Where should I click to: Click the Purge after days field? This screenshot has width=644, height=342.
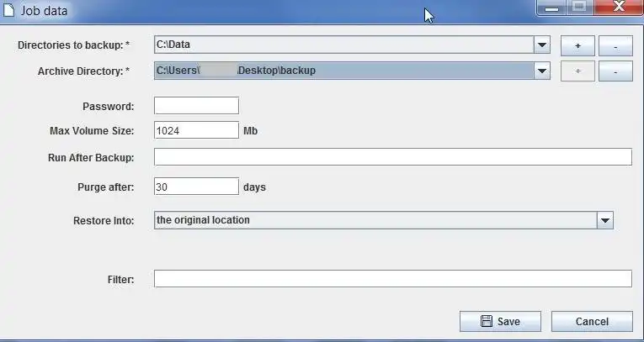[x=196, y=187]
